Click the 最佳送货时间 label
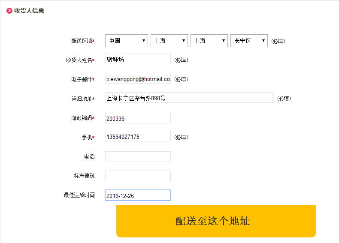339x243 pixels. [79, 195]
